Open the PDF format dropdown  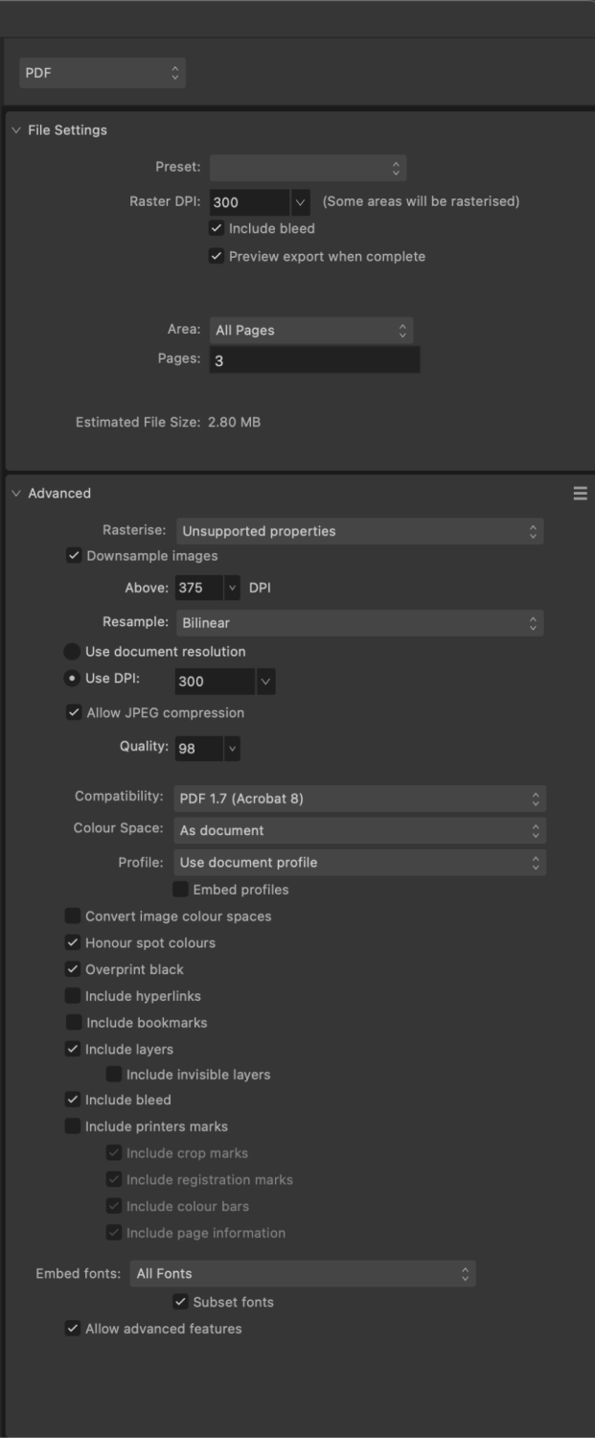coord(103,72)
